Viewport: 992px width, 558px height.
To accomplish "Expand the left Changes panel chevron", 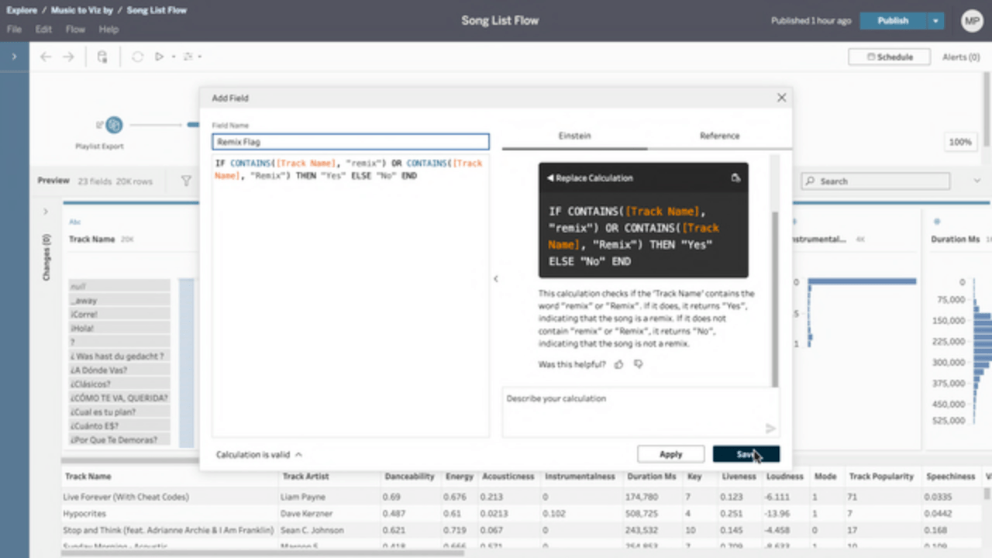I will pyautogui.click(x=46, y=211).
